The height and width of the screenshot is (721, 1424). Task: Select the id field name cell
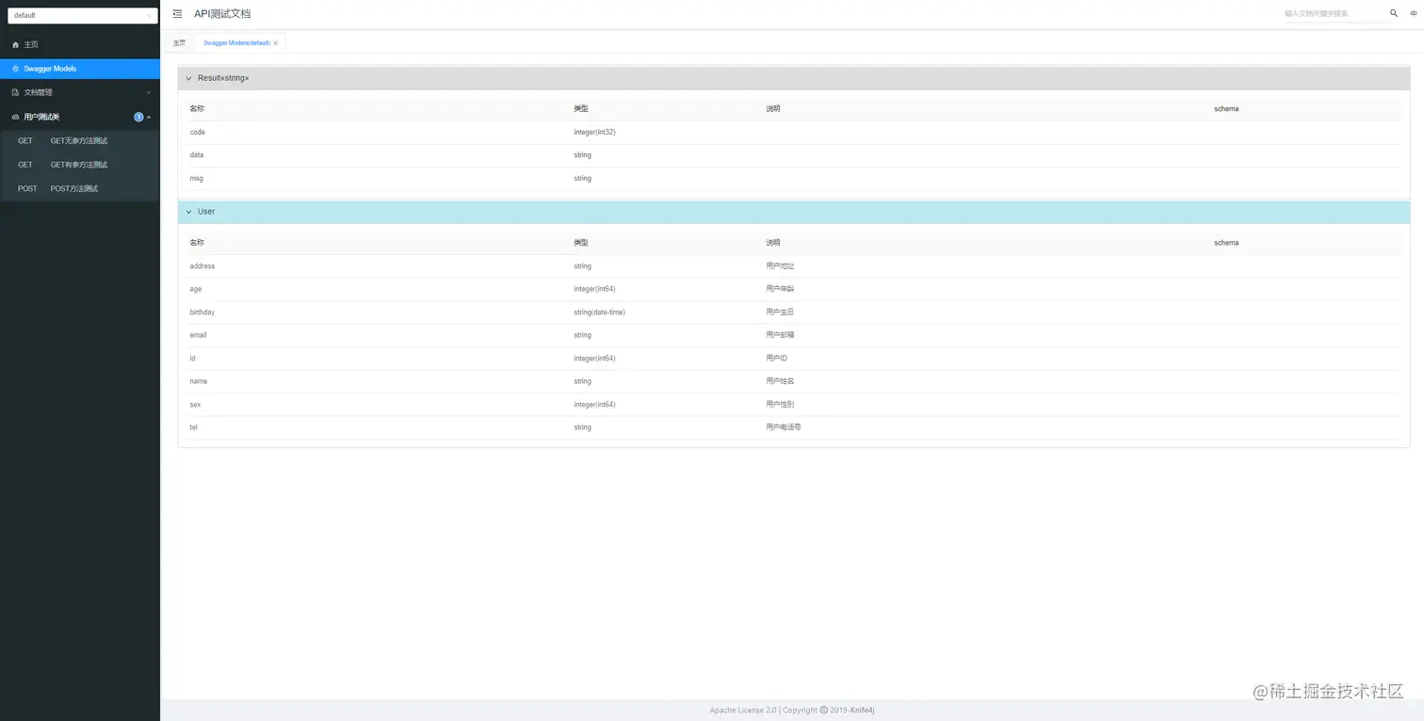coord(192,358)
